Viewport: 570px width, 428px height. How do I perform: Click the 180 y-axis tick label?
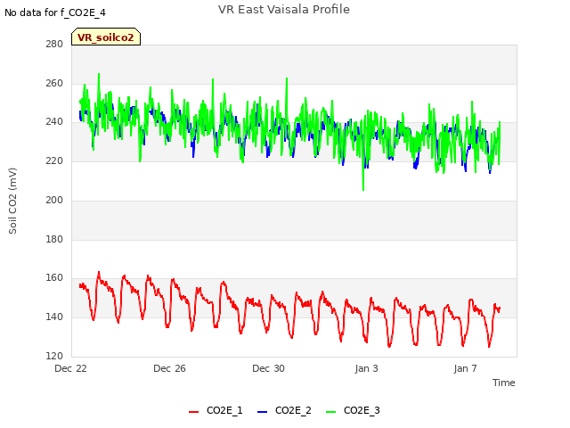point(54,240)
